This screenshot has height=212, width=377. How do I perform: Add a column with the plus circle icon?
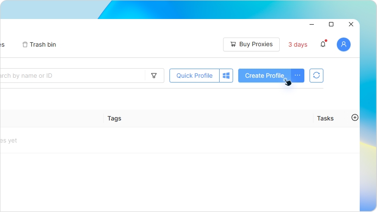pos(355,117)
